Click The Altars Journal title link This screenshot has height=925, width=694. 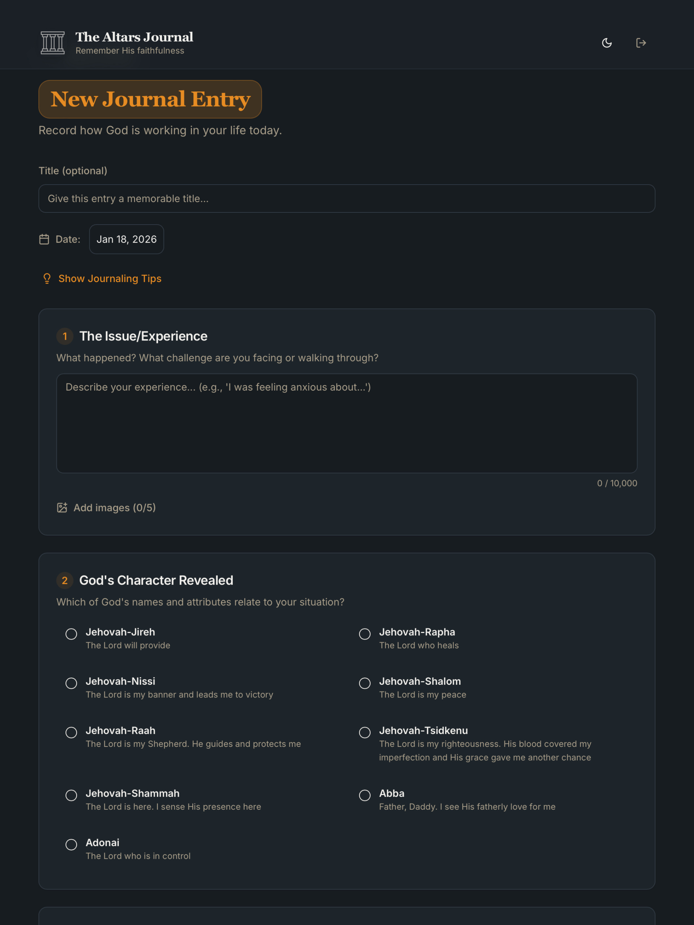(134, 37)
